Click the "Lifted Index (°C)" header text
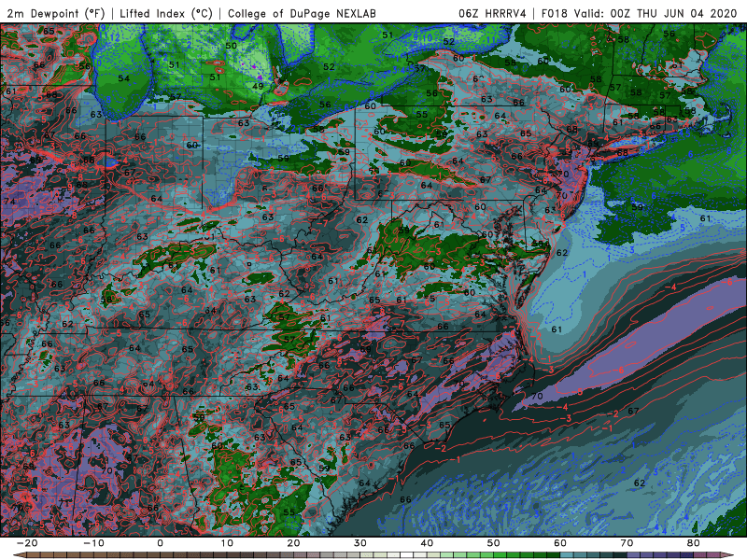747x560 pixels. tap(166, 13)
